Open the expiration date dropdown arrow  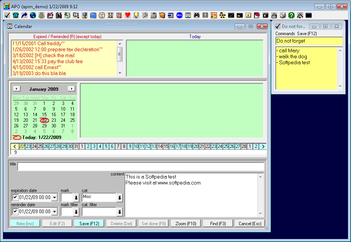pyautogui.click(x=54, y=197)
